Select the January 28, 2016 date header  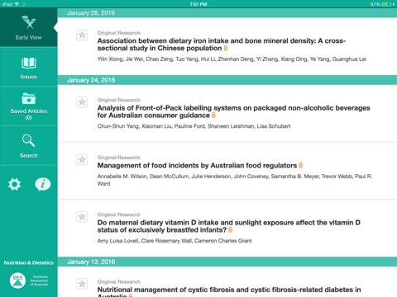[227, 13]
